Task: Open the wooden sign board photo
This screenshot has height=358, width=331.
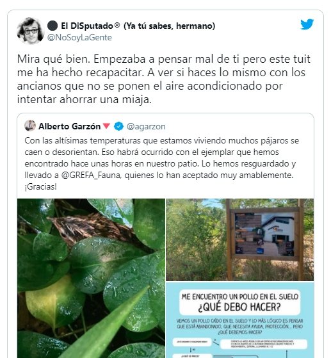Action: pos(239,240)
